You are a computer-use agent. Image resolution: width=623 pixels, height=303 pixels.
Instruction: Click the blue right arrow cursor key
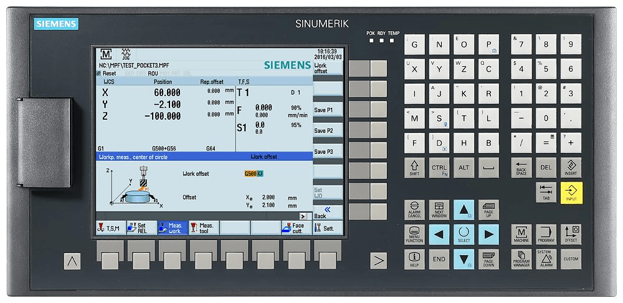488,234
